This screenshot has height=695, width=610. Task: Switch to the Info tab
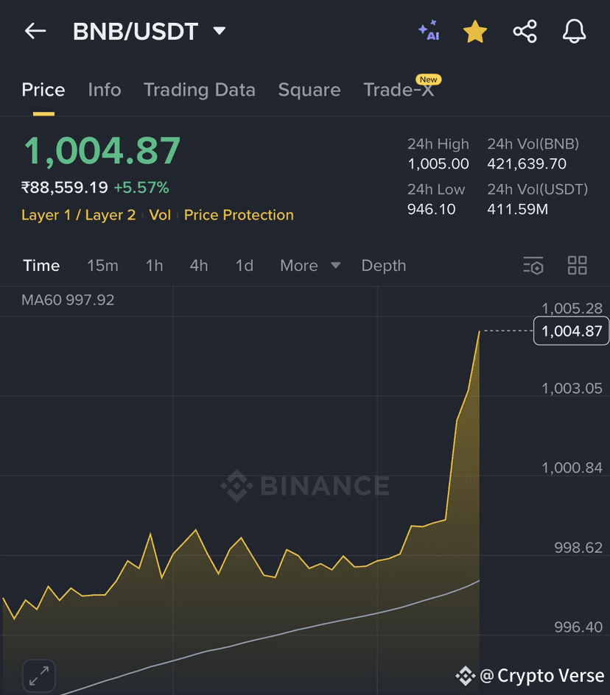(x=105, y=90)
